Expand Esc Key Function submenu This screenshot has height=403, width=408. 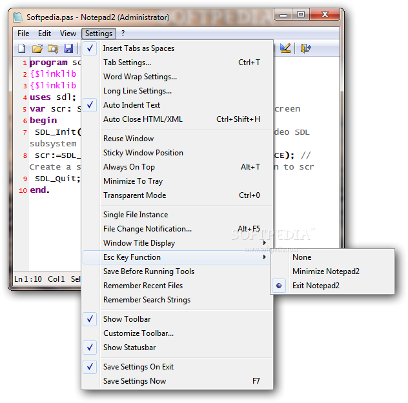pyautogui.click(x=176, y=257)
